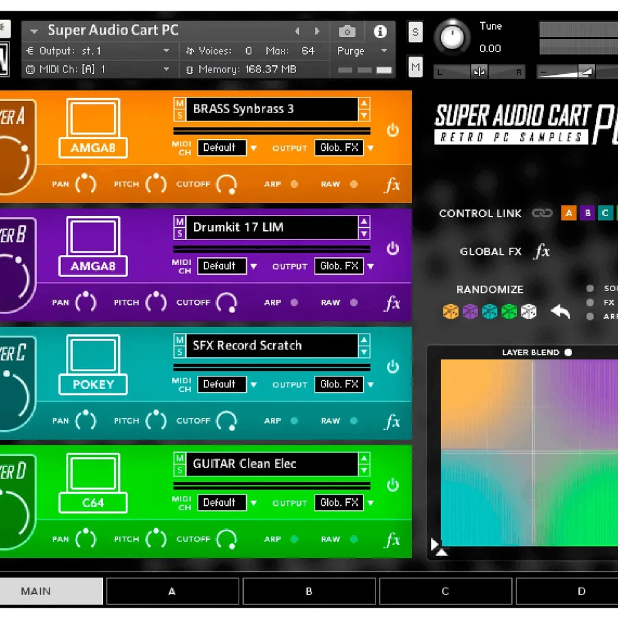Viewport: 618px width, 619px height.
Task: Click the white randomize-all dice
Action: point(529,312)
